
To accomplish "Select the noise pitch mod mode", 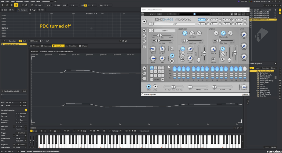I will (182, 59).
